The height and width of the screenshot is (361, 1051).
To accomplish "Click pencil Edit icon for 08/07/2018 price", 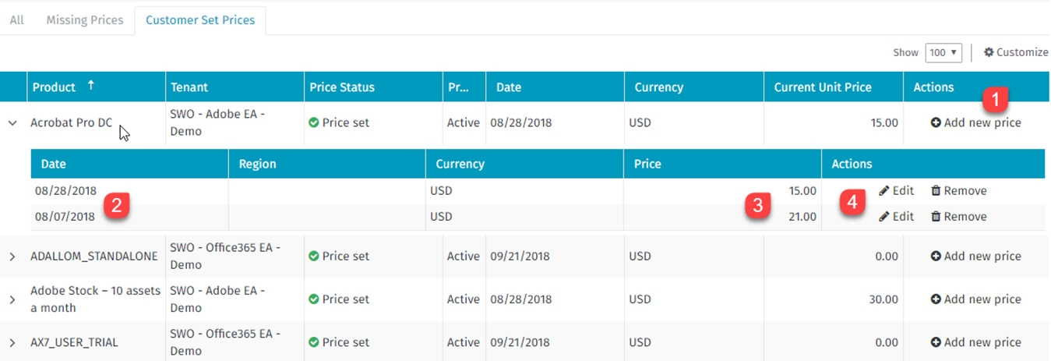I will pos(883,217).
